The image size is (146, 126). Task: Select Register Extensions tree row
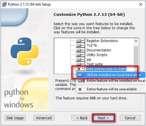102,41
